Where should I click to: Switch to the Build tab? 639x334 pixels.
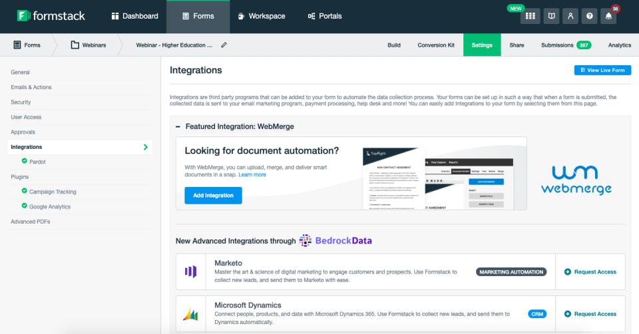[393, 45]
